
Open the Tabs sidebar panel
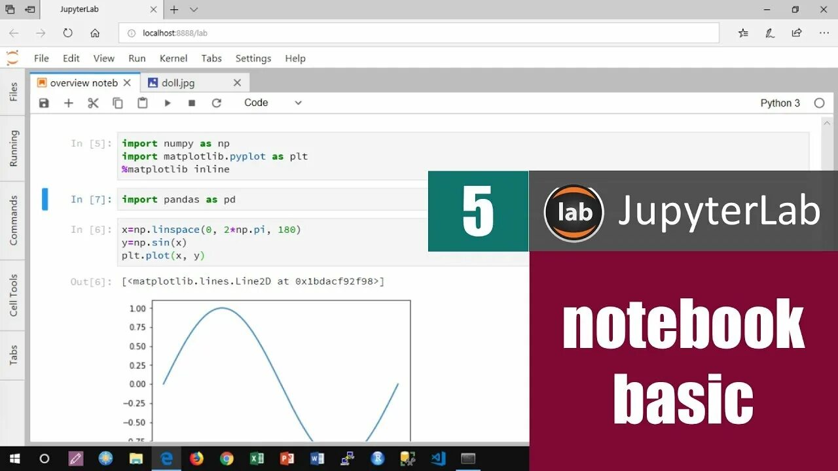(x=13, y=355)
